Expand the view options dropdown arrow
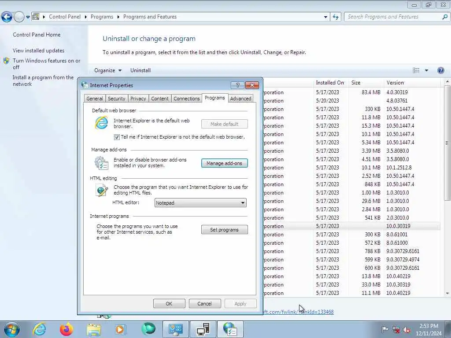Screen dimensions: 451x338 [426, 70]
